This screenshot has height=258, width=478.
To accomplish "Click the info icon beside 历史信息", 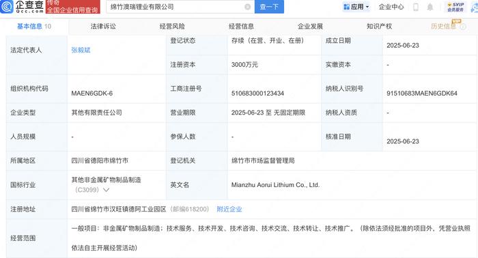I will click(x=463, y=27).
